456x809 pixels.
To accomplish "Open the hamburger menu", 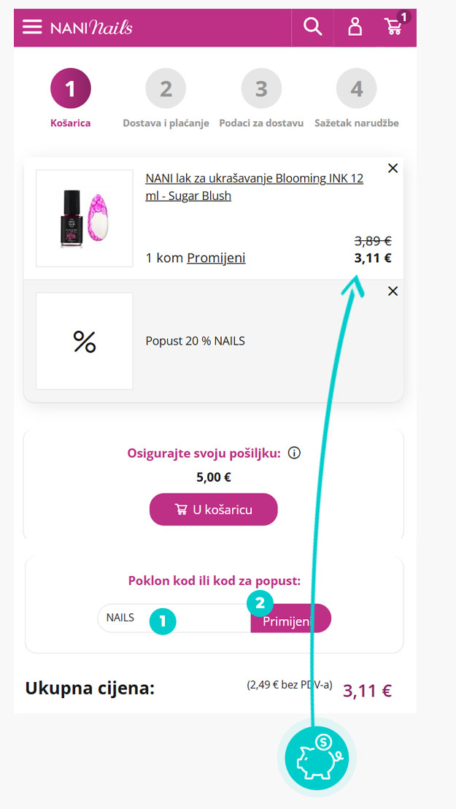I will pyautogui.click(x=32, y=27).
